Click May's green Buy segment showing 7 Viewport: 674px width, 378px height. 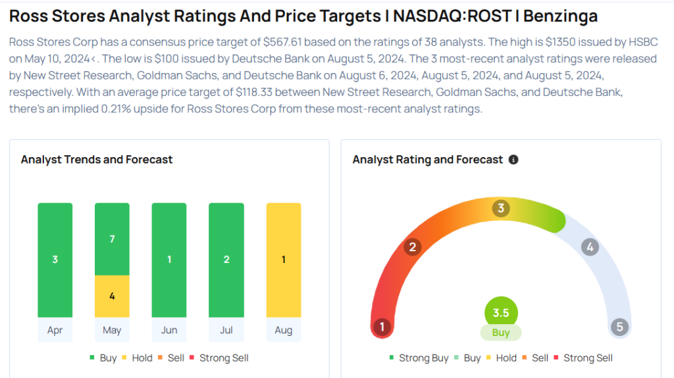(x=112, y=239)
